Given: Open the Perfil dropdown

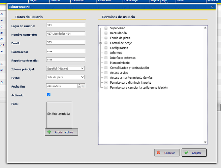Looking at the screenshot, I should (x=65, y=77).
